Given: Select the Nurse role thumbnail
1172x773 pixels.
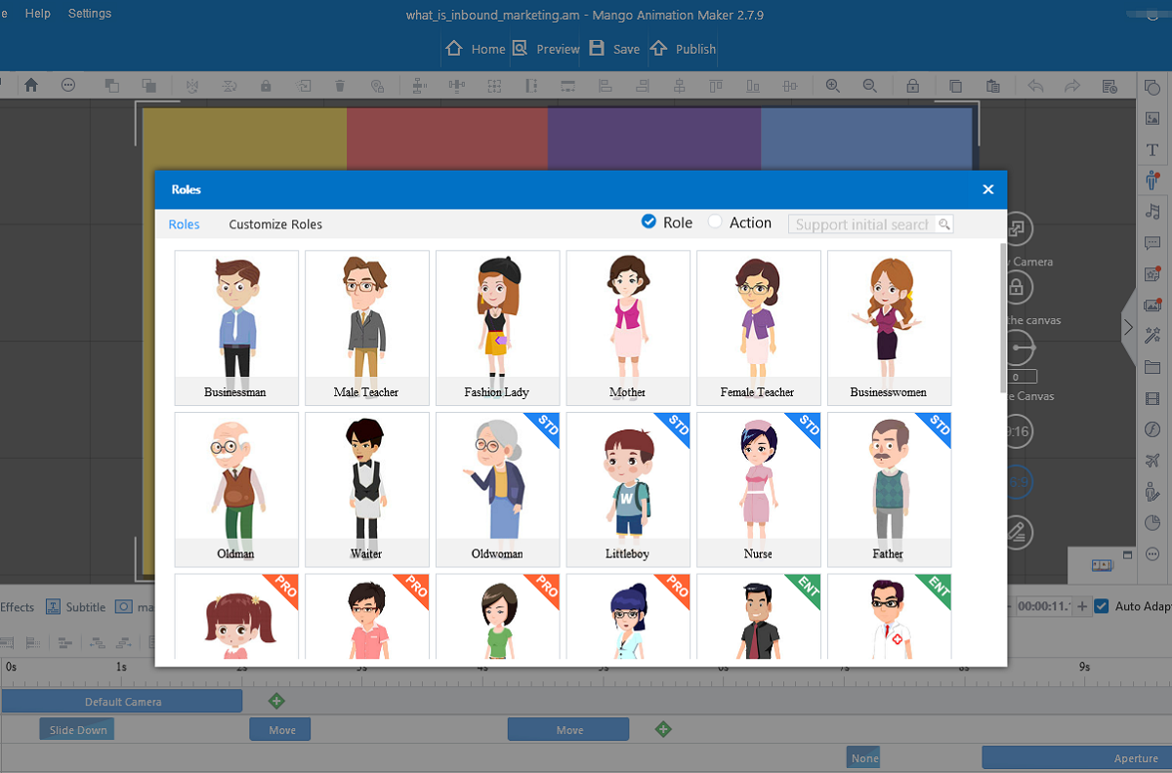Looking at the screenshot, I should point(759,489).
